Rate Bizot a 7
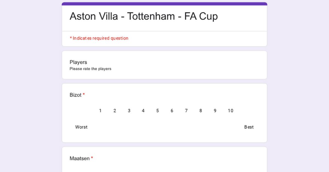This screenshot has width=329, height=172. [x=186, y=111]
